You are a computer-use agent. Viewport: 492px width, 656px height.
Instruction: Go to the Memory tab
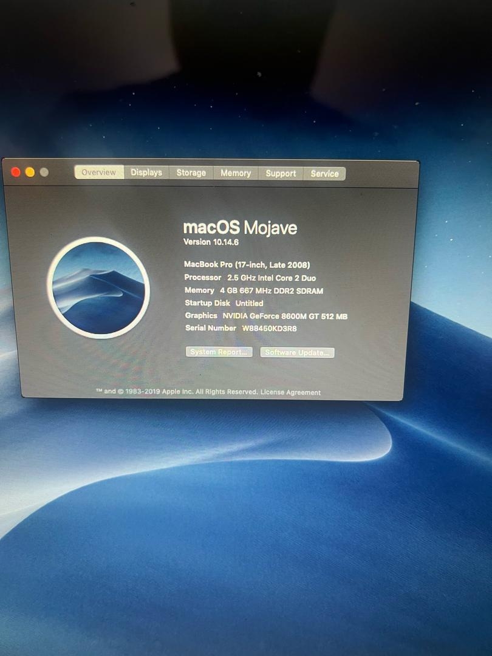236,173
